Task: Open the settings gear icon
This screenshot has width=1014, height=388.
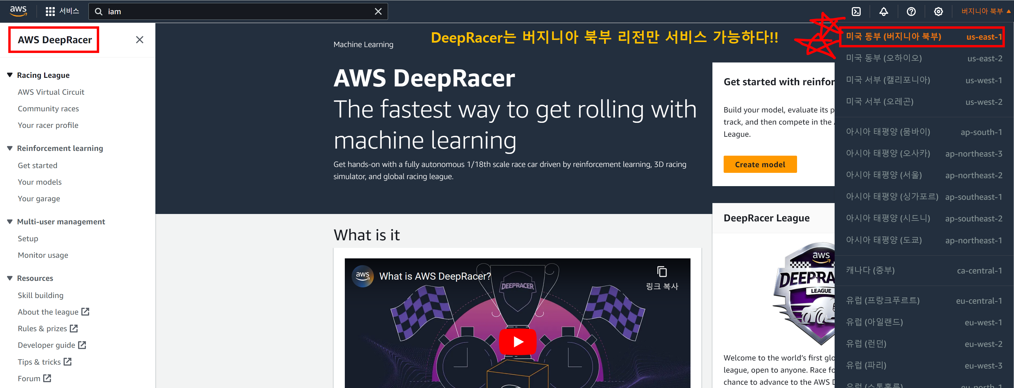Action: [938, 12]
